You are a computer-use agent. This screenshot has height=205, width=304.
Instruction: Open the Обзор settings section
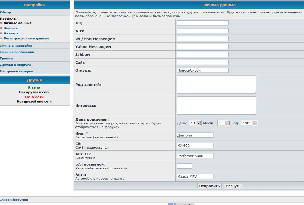tap(5, 12)
